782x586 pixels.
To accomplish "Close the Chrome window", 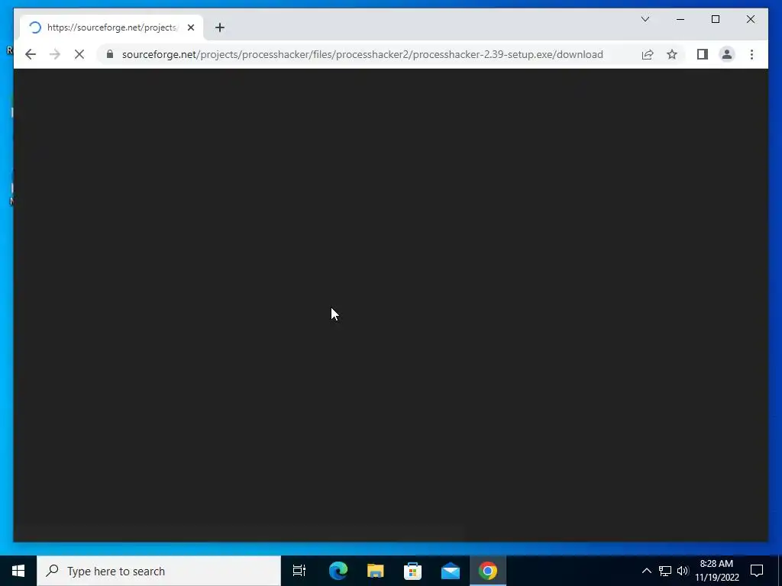I will pos(751,19).
